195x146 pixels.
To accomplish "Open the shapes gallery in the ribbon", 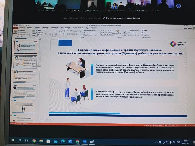I will tap(107, 33).
